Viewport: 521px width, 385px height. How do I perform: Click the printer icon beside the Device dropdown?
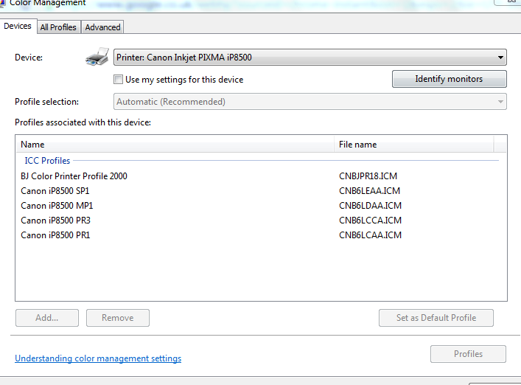coord(98,58)
